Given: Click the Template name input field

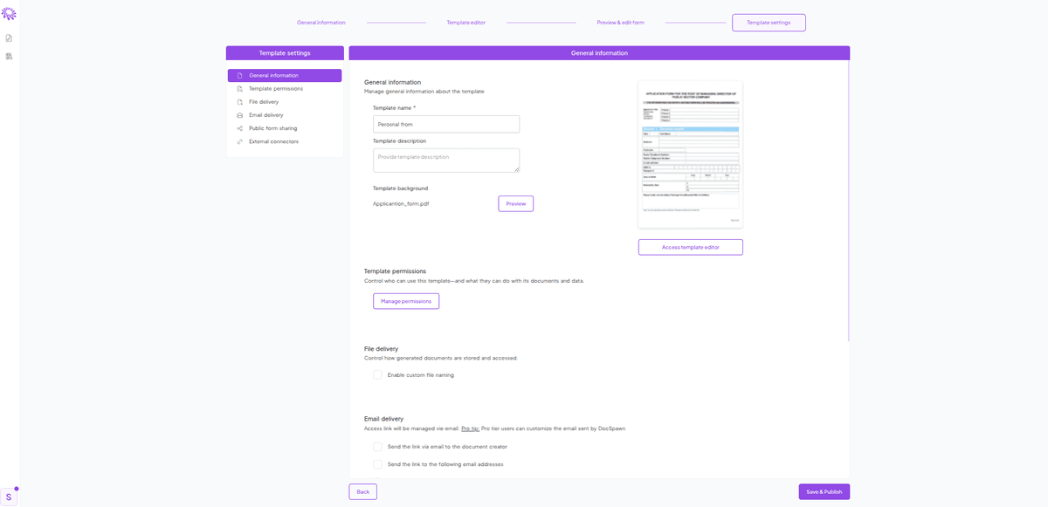Looking at the screenshot, I should [x=445, y=123].
